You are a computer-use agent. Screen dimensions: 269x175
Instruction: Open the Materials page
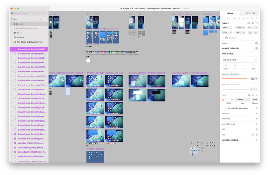[x=29, y=37]
